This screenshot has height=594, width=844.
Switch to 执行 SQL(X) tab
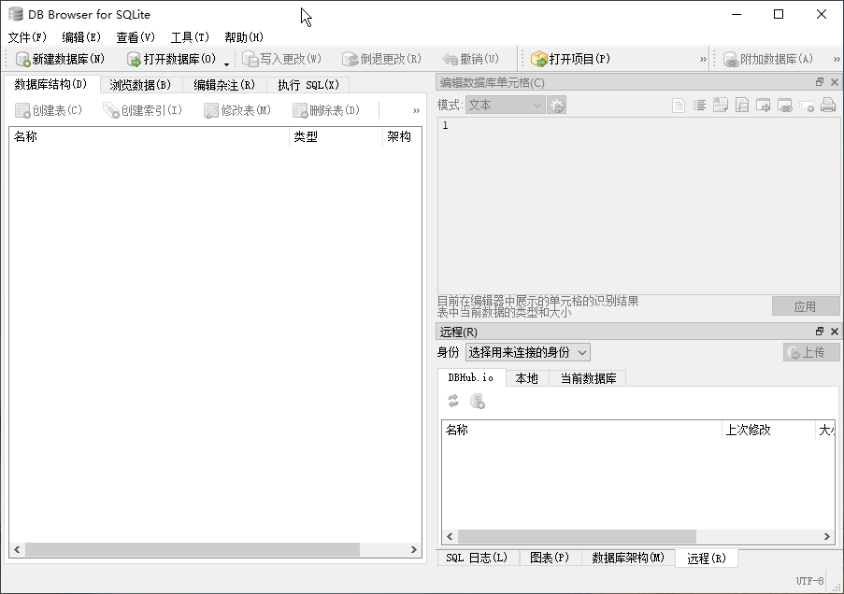click(308, 85)
